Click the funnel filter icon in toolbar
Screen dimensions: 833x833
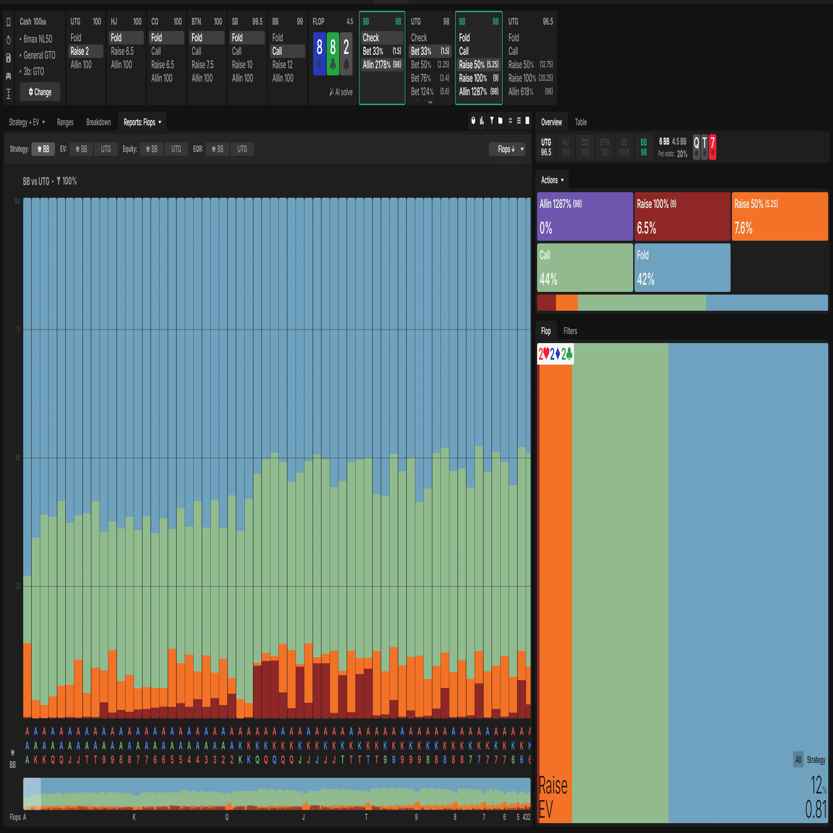coord(492,120)
